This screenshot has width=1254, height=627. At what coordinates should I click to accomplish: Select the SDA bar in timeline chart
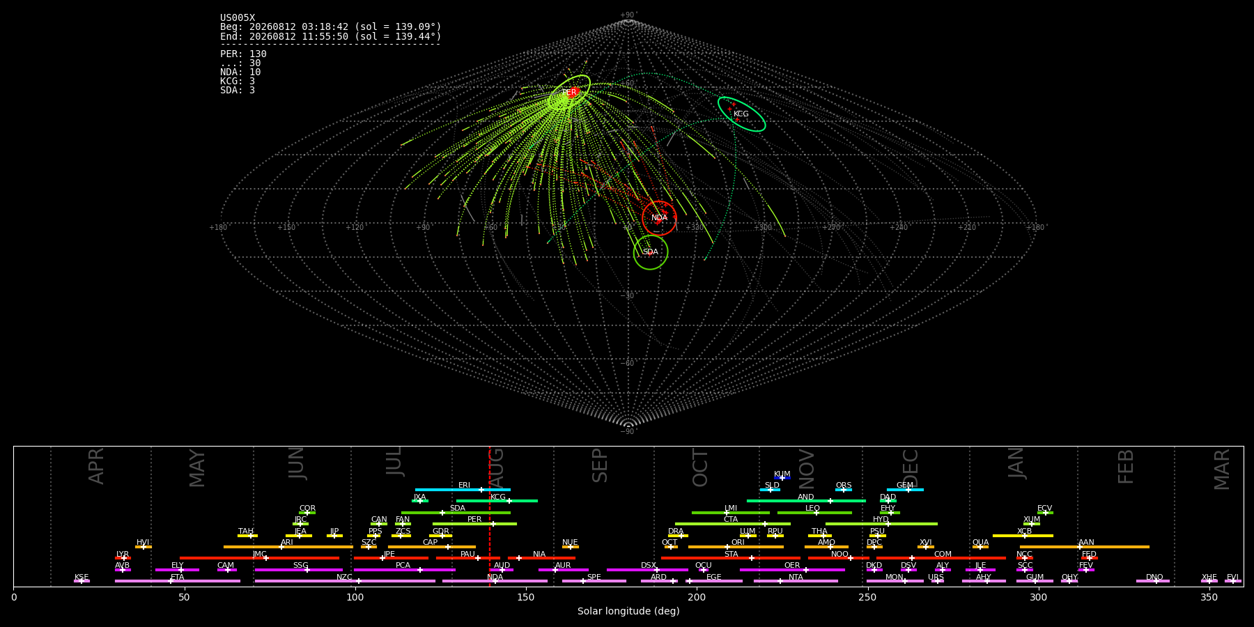coord(456,513)
